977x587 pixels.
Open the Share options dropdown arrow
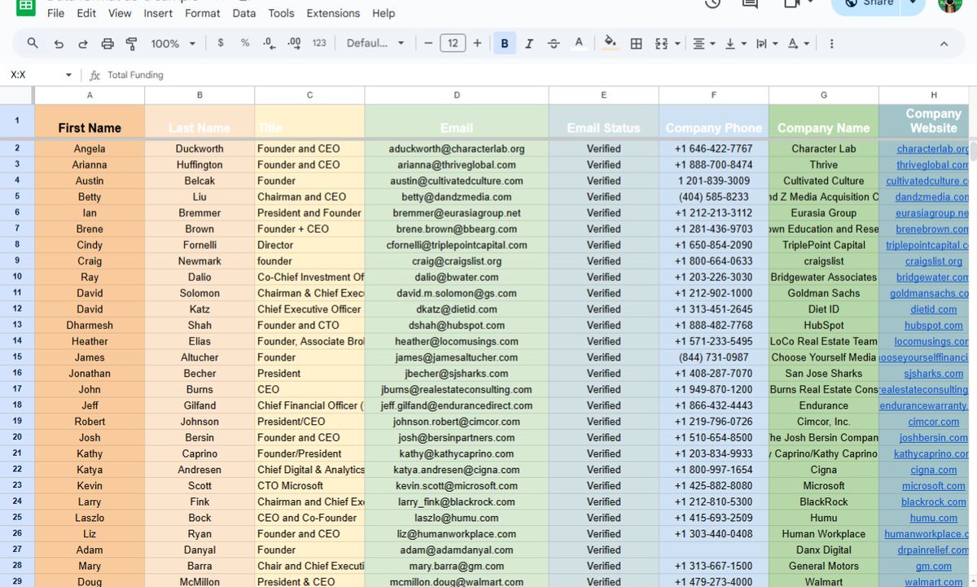(x=914, y=4)
